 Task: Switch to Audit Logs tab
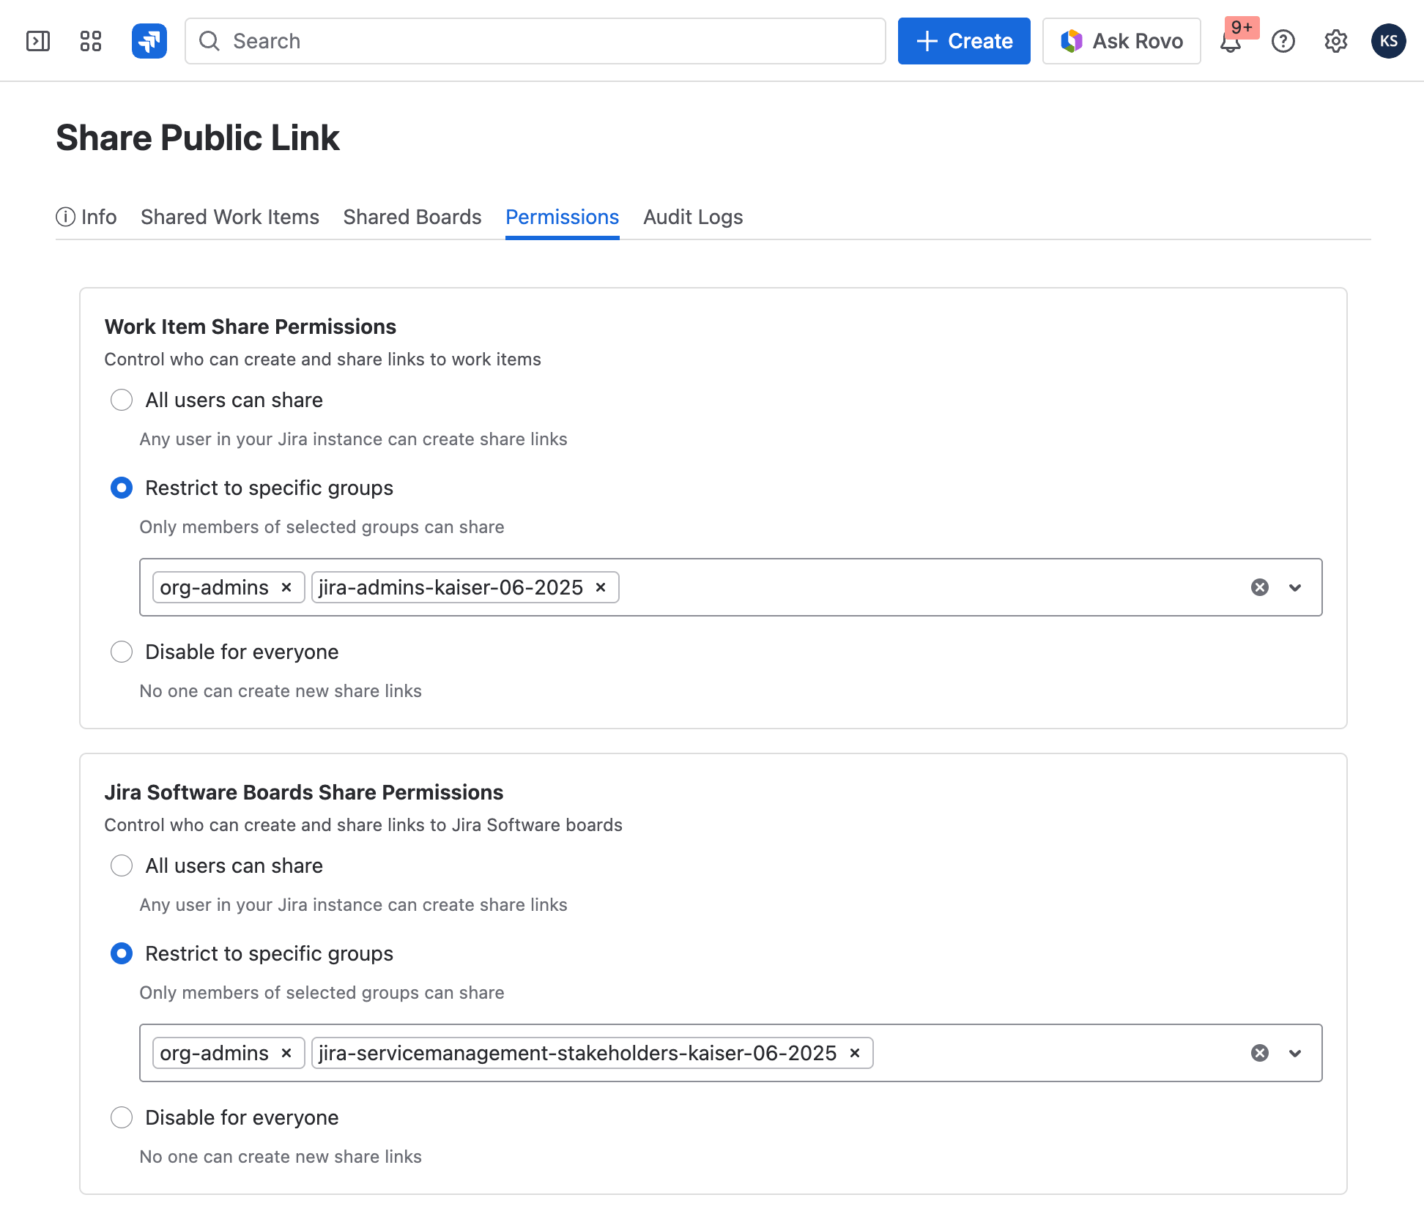coord(693,217)
